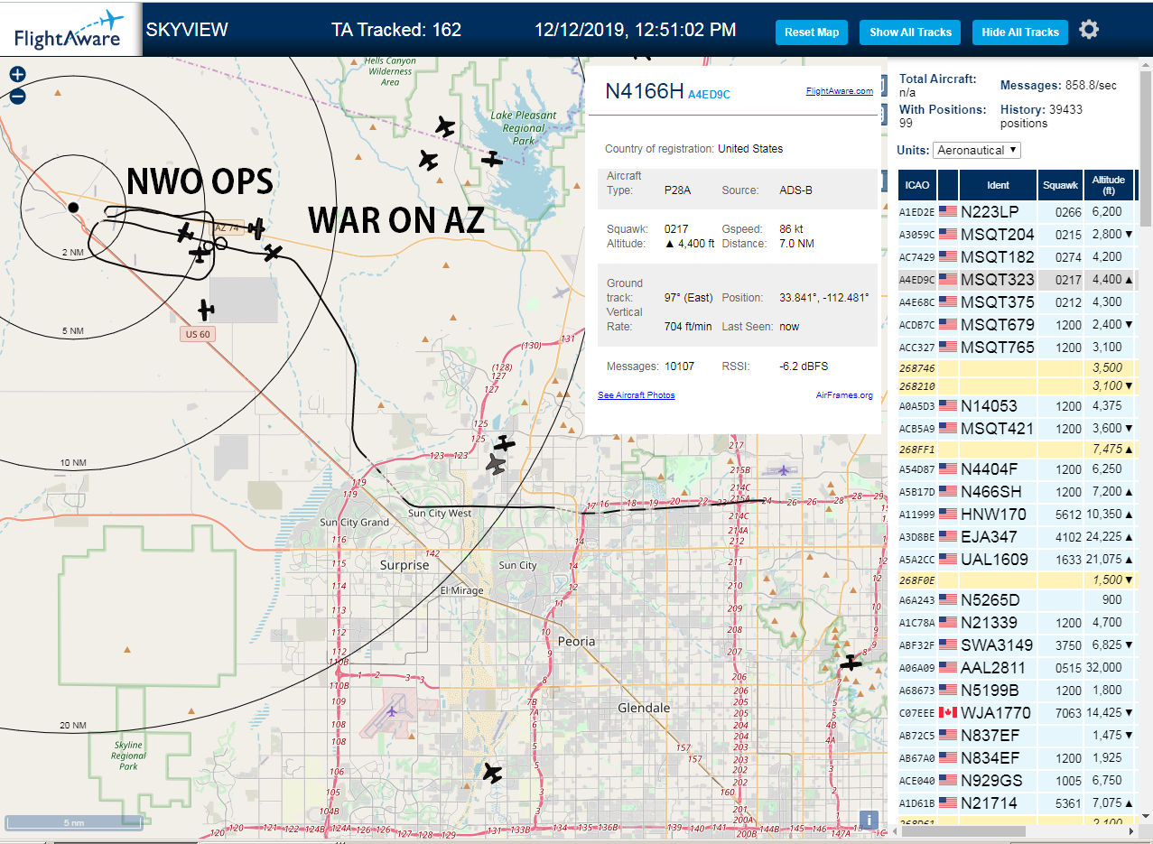This screenshot has width=1153, height=844.
Task: Open map attribution info icon
Action: point(868,820)
